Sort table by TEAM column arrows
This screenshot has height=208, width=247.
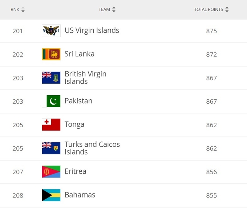114,9
